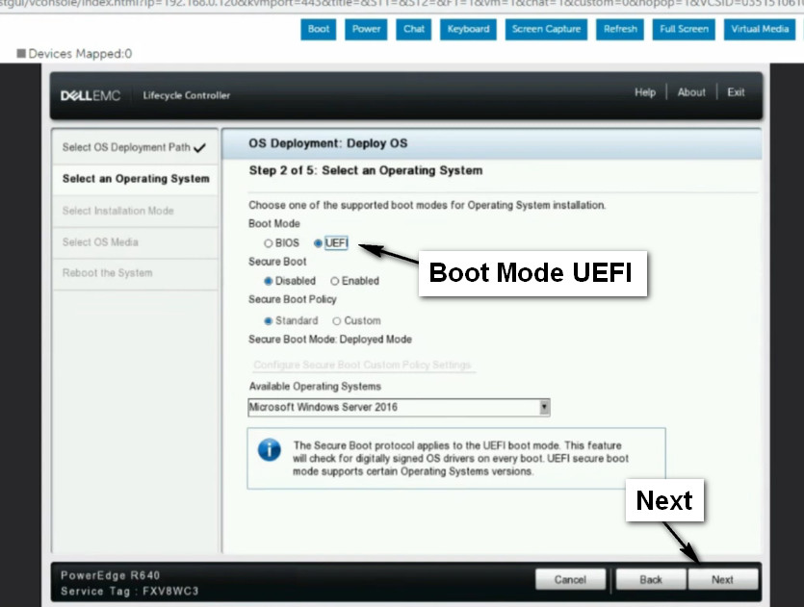804x607 pixels.
Task: Click Configure Secure Boot Custom Policy Settings
Action: coord(362,366)
